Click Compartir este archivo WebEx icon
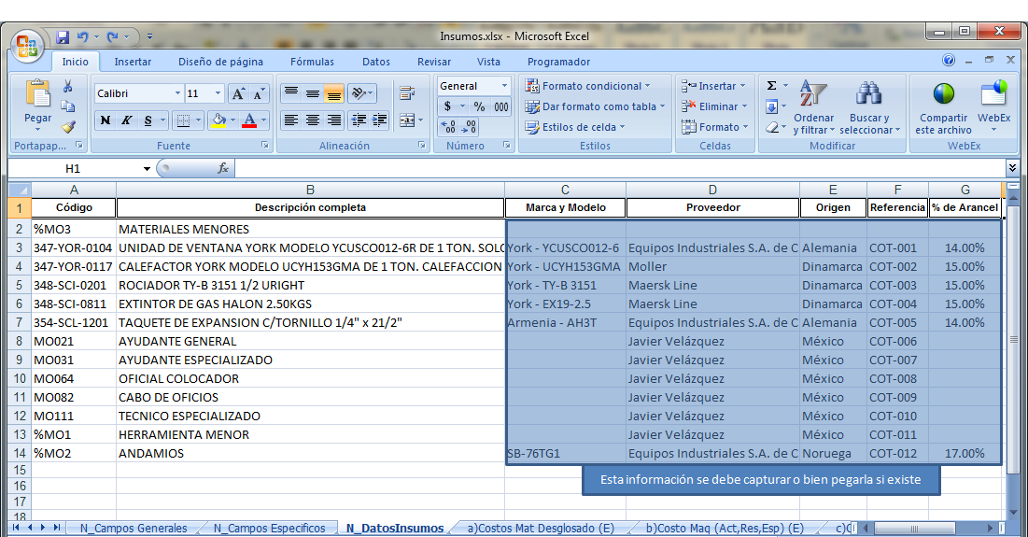 943,106
